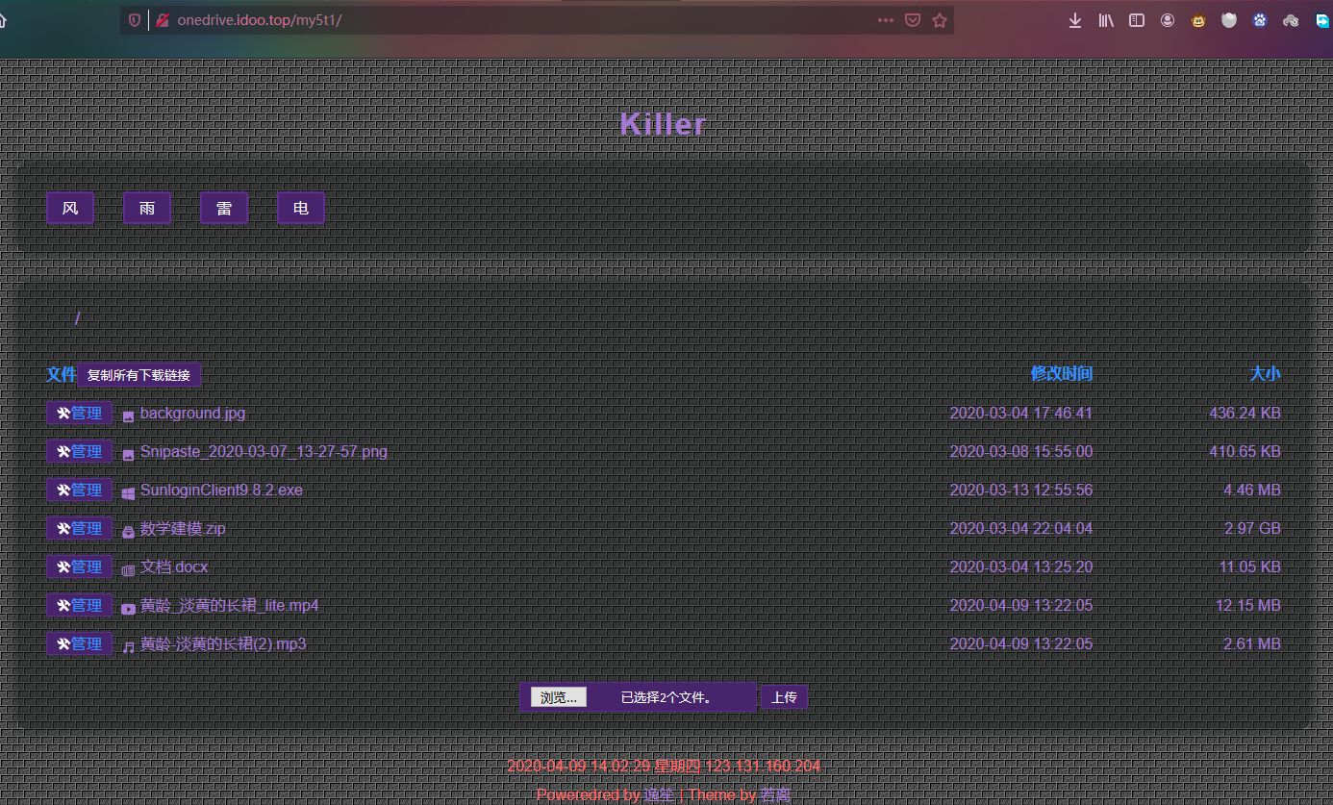Click the 2.97 GB size value
1333x805 pixels.
pos(1252,529)
